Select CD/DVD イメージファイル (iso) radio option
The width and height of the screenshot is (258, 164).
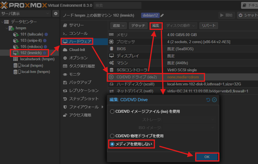[x=113, y=111]
